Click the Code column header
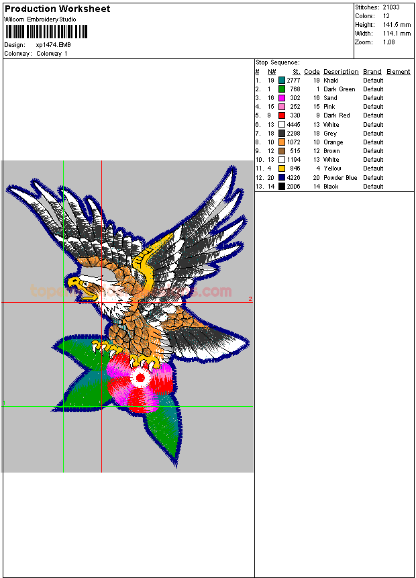Viewport: 416px width, 578px height. pyautogui.click(x=311, y=72)
